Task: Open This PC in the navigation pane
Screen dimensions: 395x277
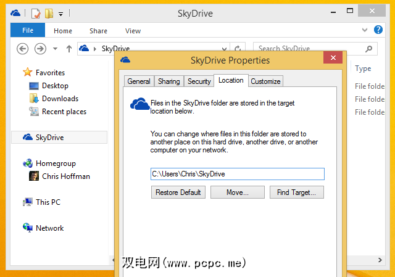Action: [48, 202]
